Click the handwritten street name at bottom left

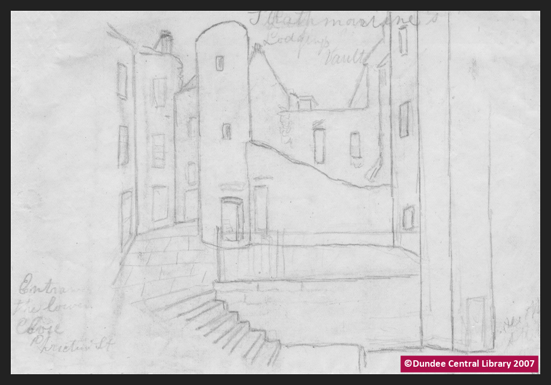(x=71, y=345)
